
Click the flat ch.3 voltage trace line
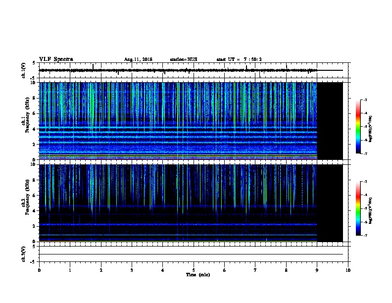pos(191,254)
